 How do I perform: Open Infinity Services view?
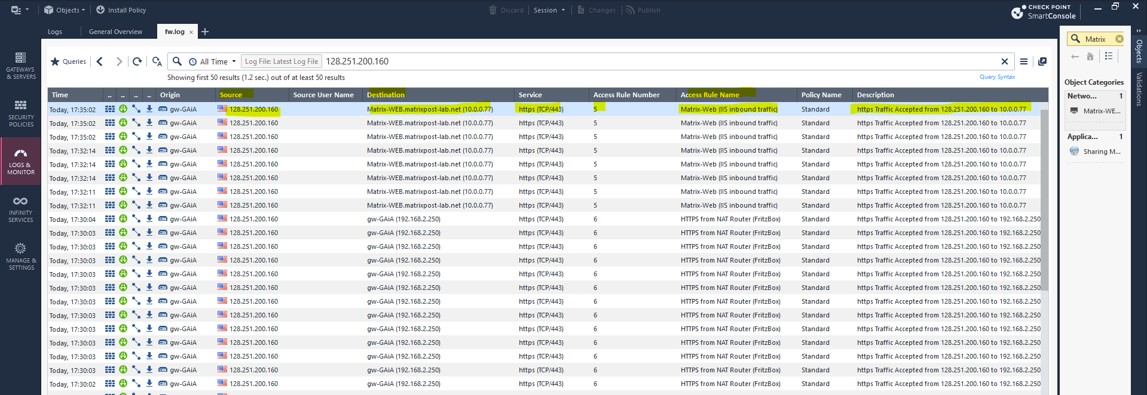21,209
